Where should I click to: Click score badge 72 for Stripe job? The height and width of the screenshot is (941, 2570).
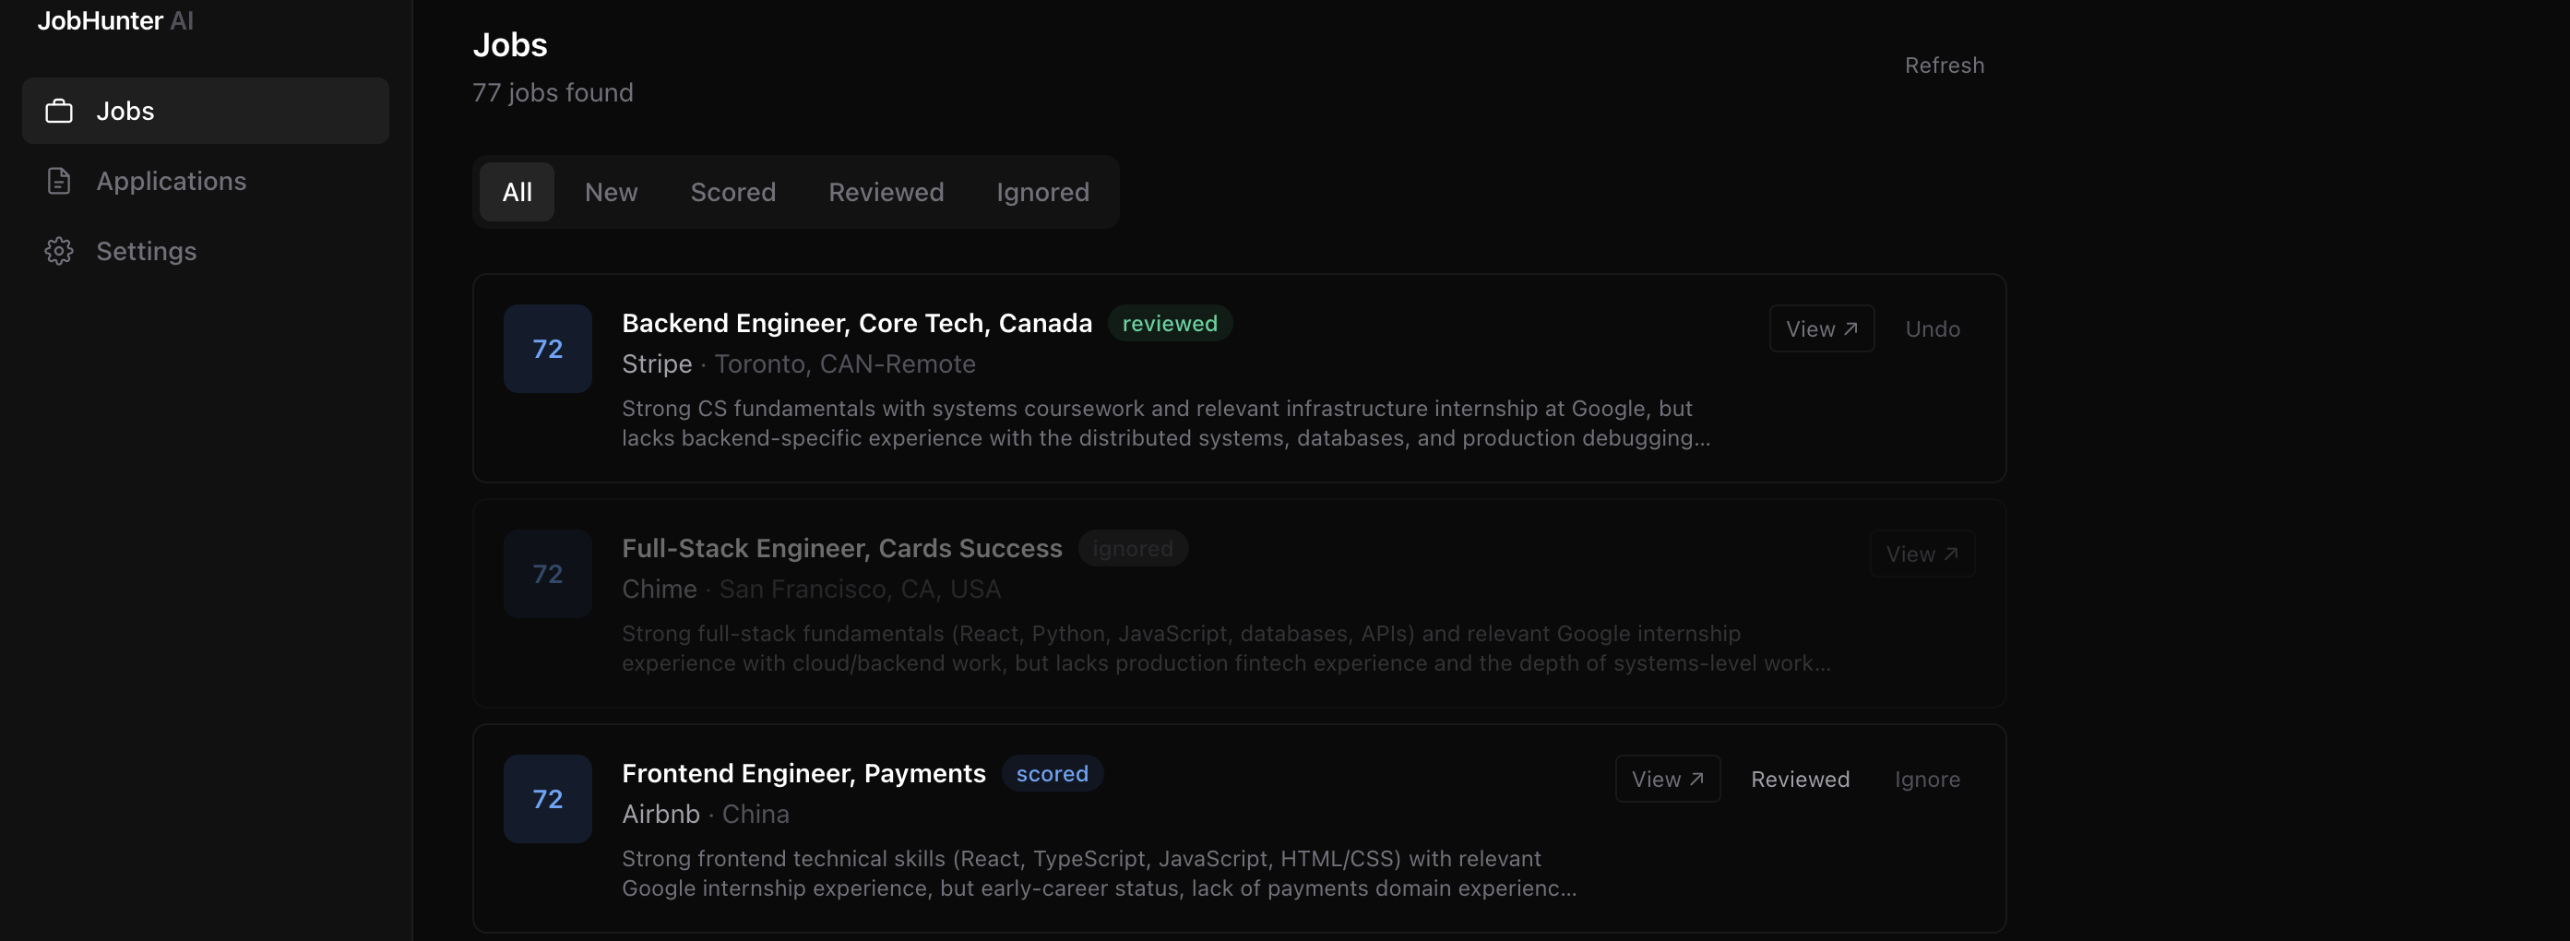pos(547,348)
